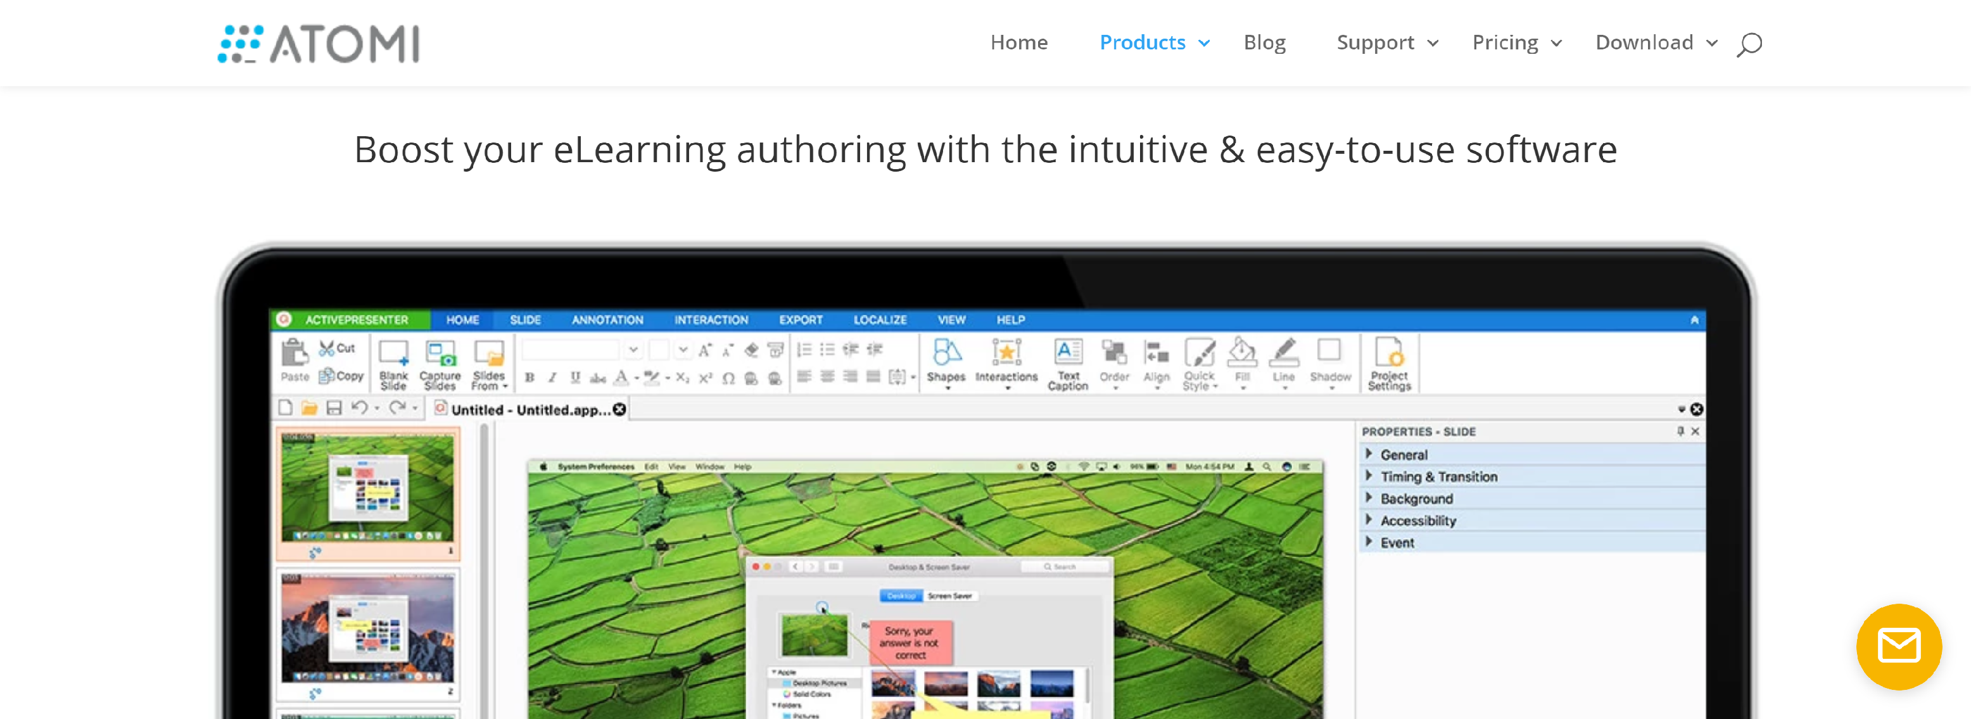1971x719 pixels.
Task: Click the align text left icon
Action: (x=804, y=376)
